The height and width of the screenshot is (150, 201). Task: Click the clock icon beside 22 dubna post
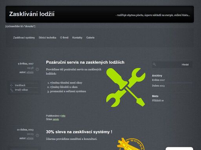point(37,136)
